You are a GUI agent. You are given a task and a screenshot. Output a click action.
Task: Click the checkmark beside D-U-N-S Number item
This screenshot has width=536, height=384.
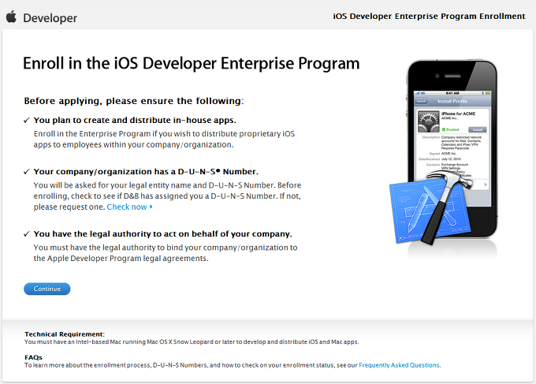pyautogui.click(x=27, y=172)
